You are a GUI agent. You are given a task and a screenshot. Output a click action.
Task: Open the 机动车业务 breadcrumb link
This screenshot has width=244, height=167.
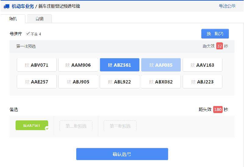click(x=23, y=6)
